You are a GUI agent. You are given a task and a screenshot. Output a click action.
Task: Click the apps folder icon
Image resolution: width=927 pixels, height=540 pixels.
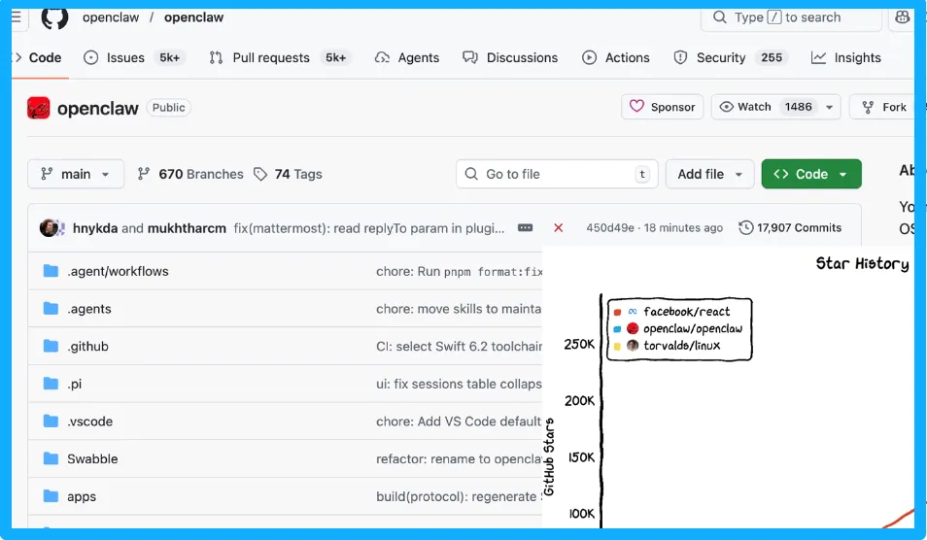tap(51, 496)
